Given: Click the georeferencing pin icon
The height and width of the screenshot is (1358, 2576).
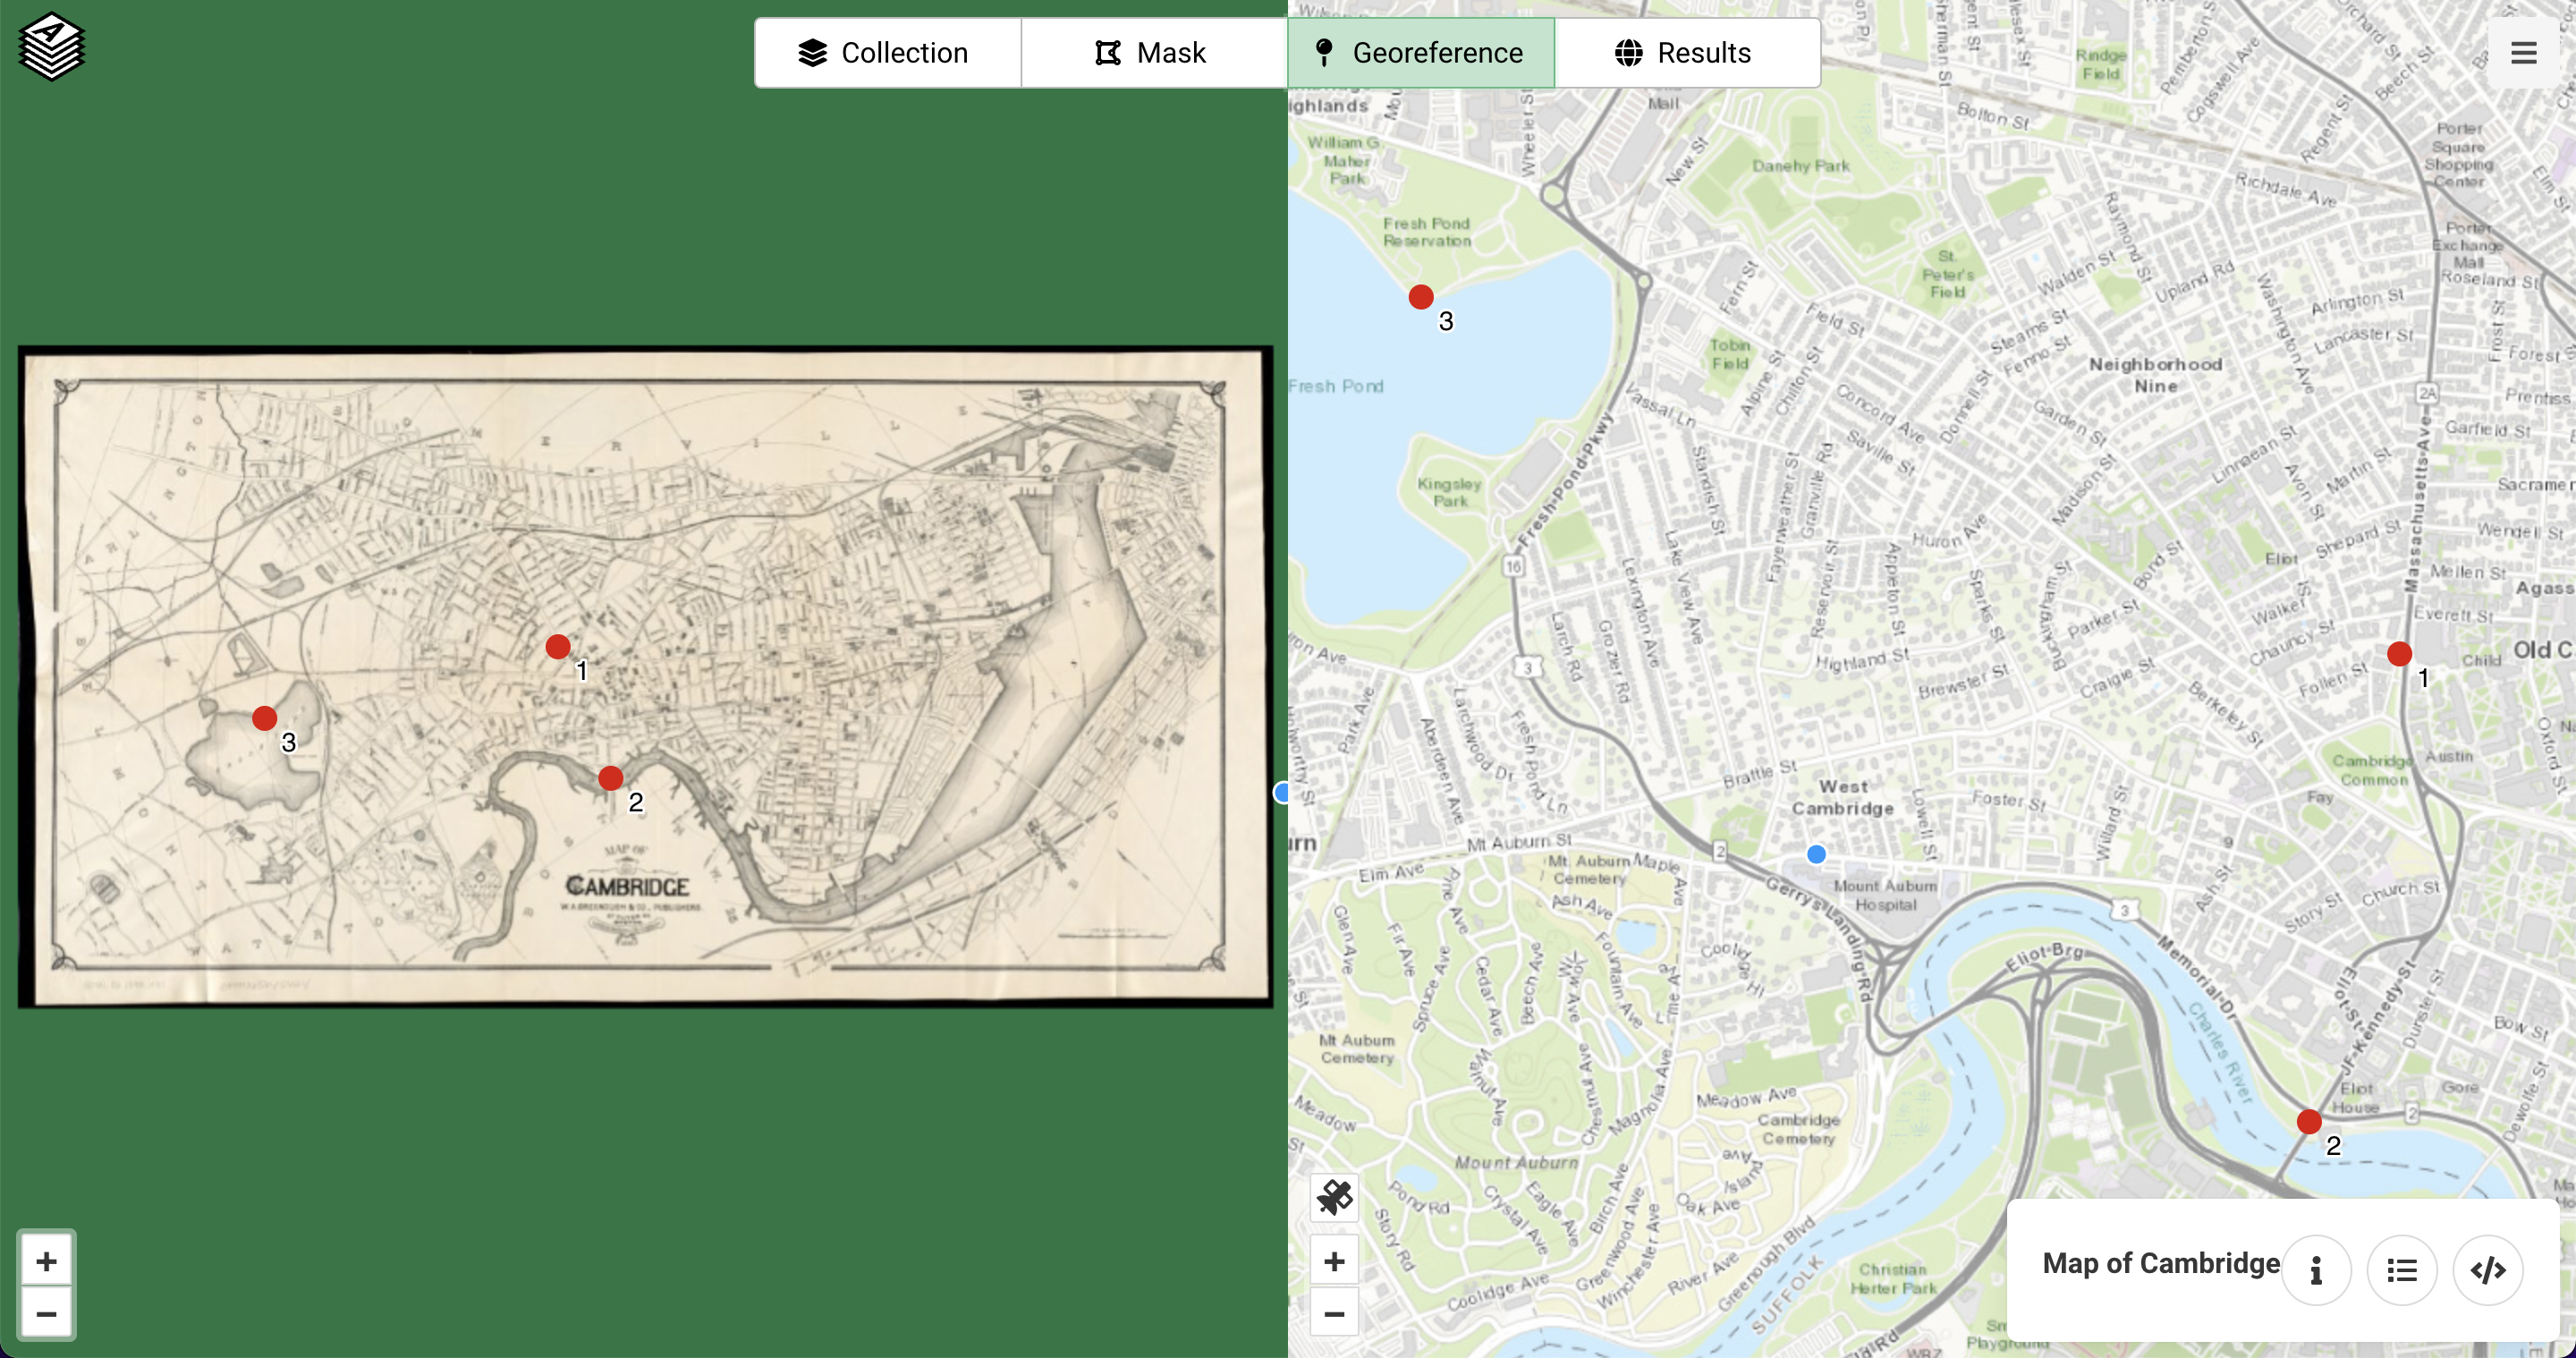Looking at the screenshot, I should coord(1327,53).
